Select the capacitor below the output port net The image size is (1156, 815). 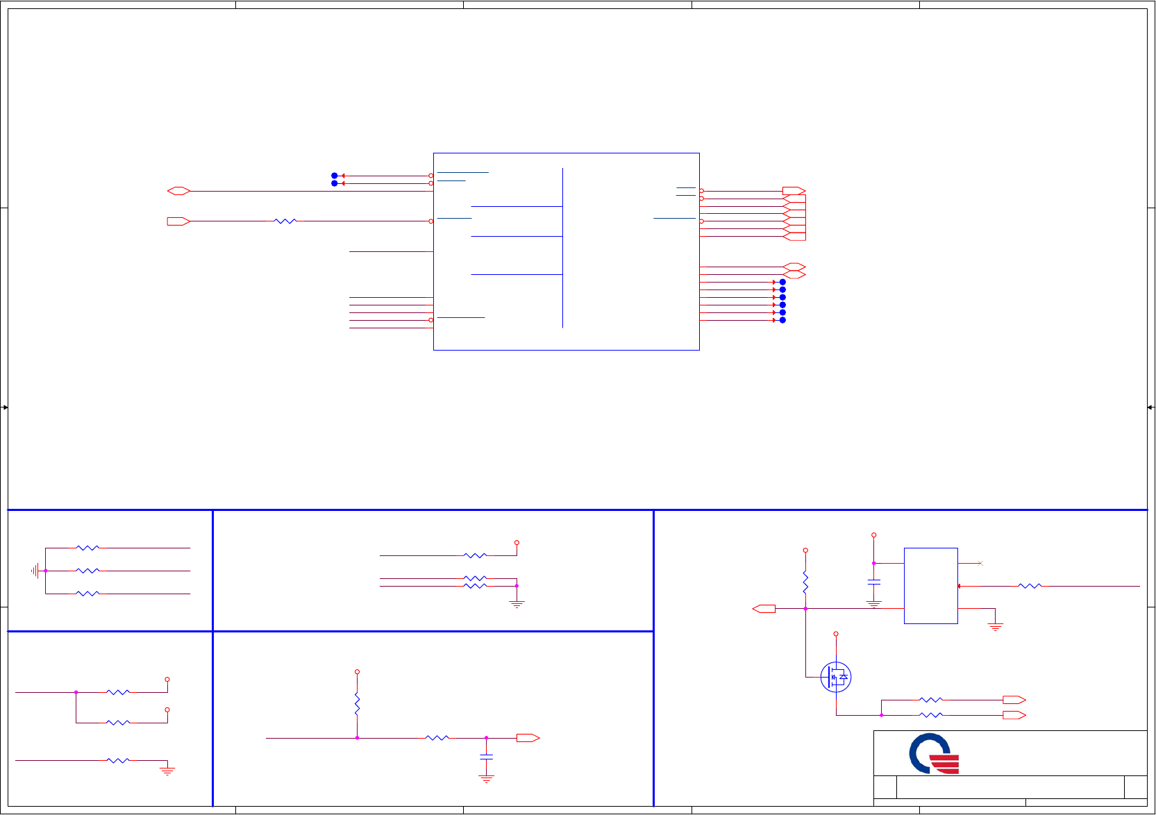(x=487, y=757)
